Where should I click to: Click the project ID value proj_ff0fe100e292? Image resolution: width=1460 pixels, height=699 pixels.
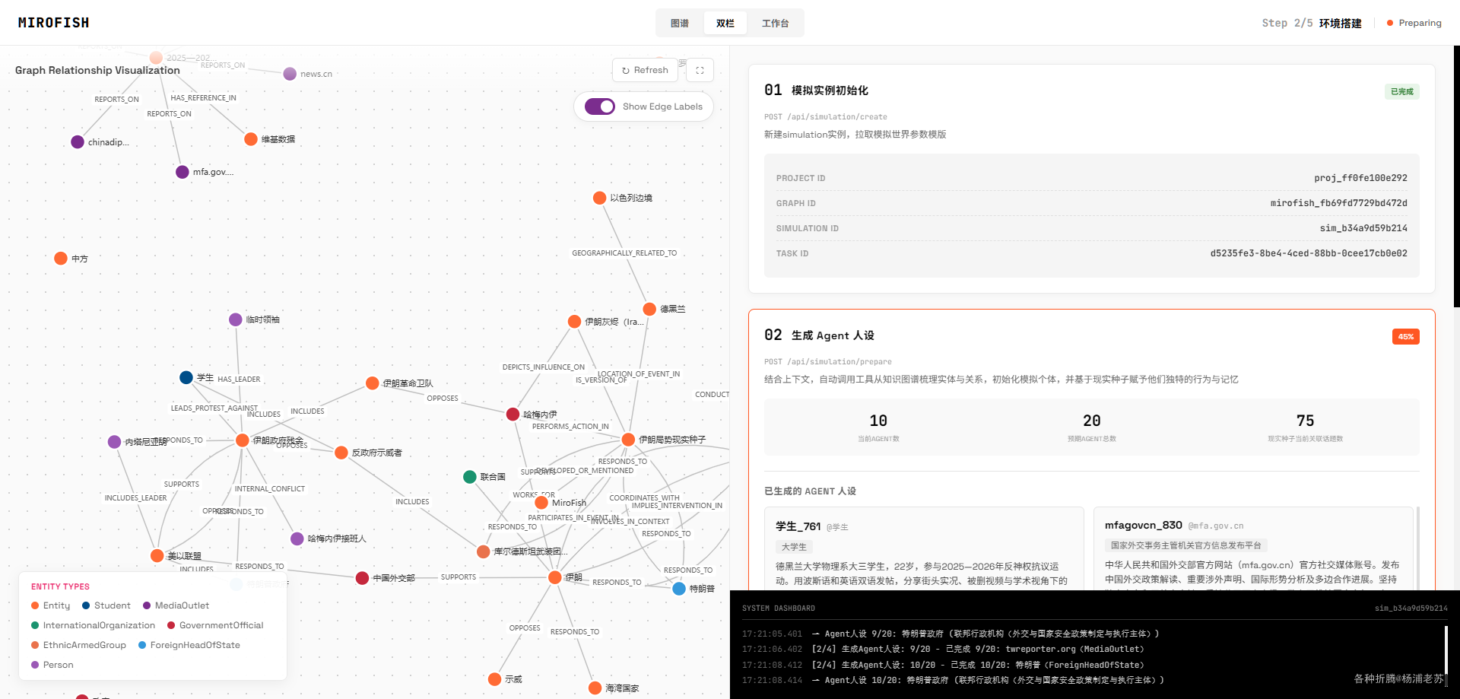(x=1360, y=178)
